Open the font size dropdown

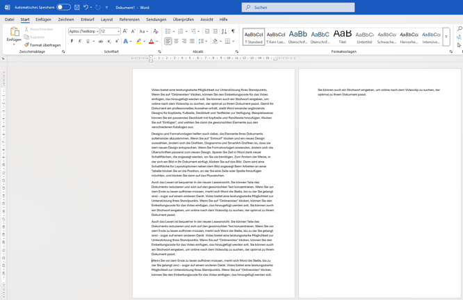click(x=117, y=31)
